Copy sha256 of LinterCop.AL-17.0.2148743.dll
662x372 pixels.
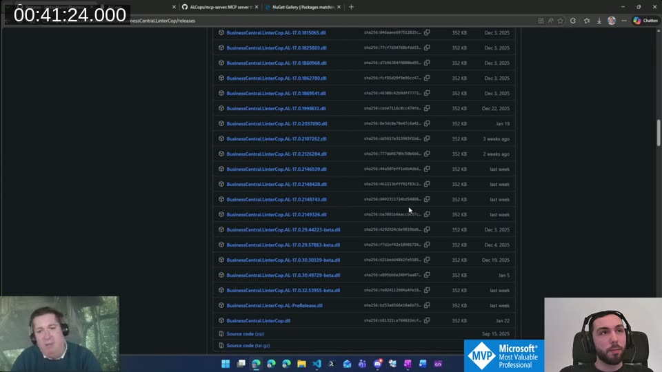427,200
